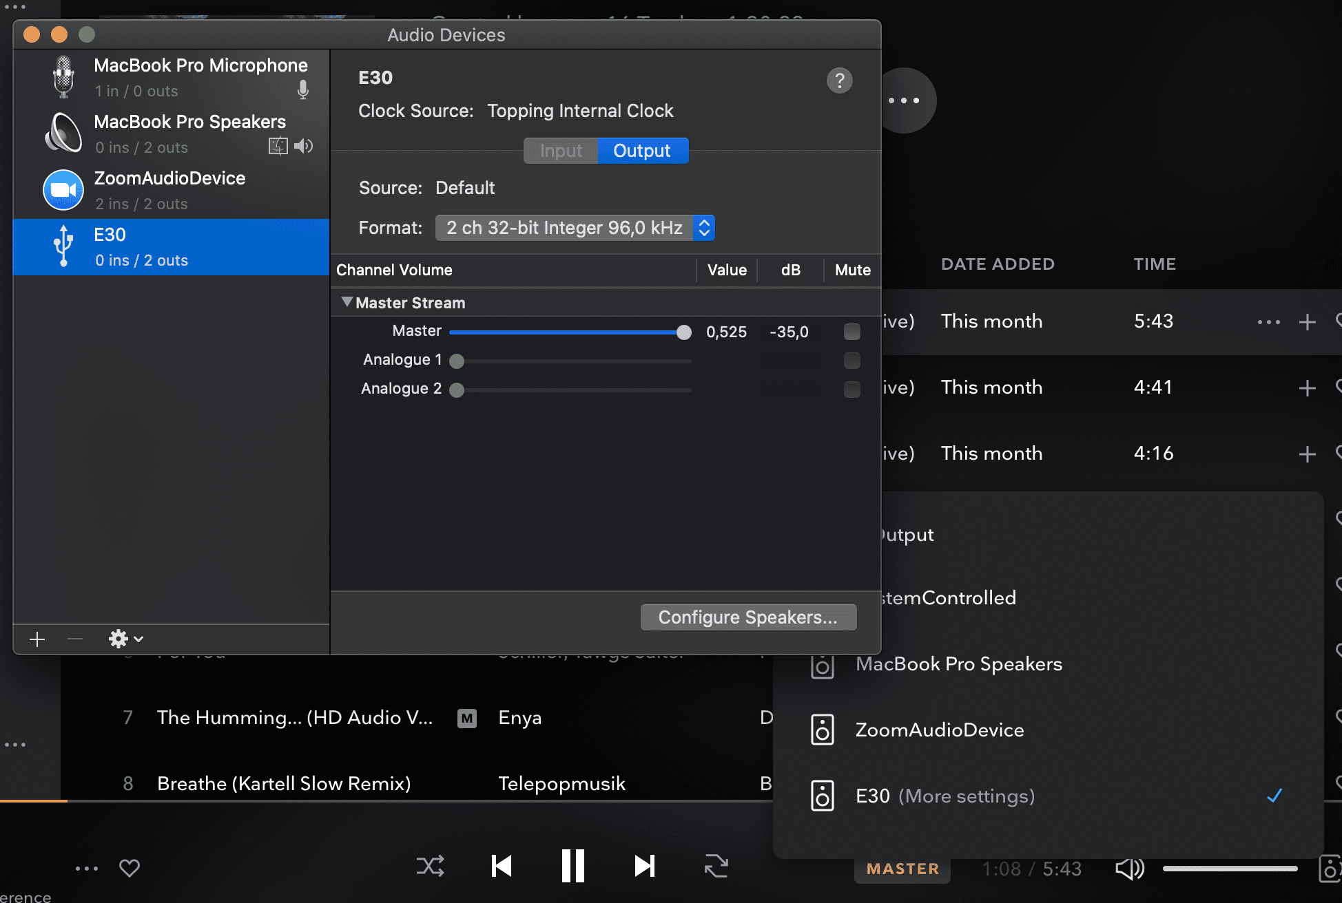Toggle Mute checkbox for Analogue 2
This screenshot has height=903, width=1342.
(x=852, y=390)
